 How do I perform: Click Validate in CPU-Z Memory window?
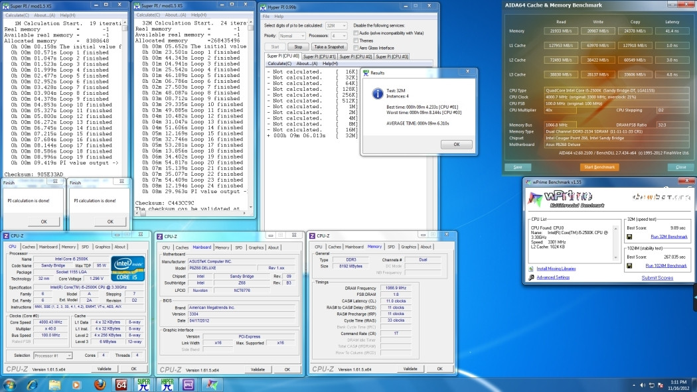coord(410,369)
